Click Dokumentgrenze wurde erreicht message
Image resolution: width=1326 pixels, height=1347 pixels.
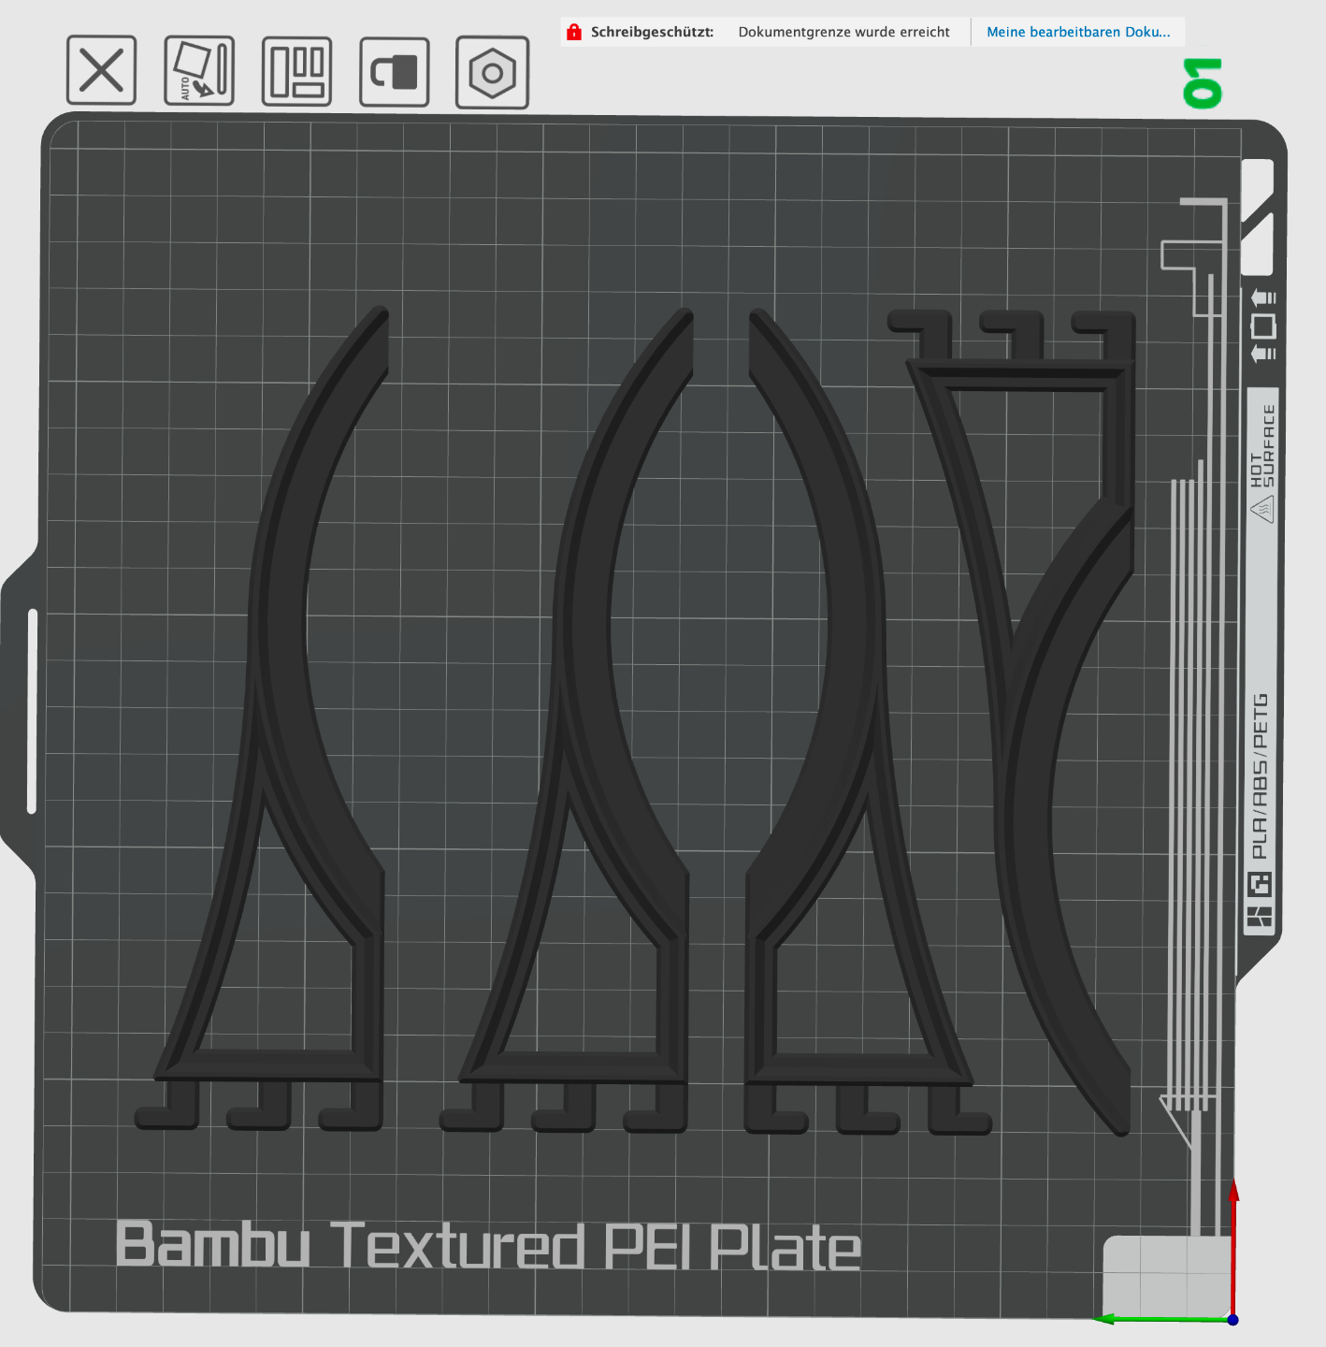(x=843, y=32)
